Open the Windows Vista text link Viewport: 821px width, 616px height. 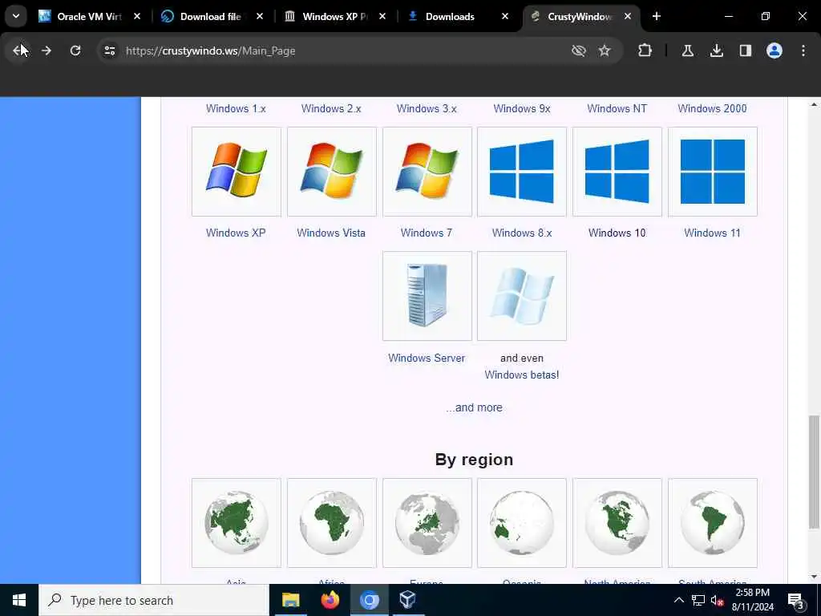(x=331, y=233)
